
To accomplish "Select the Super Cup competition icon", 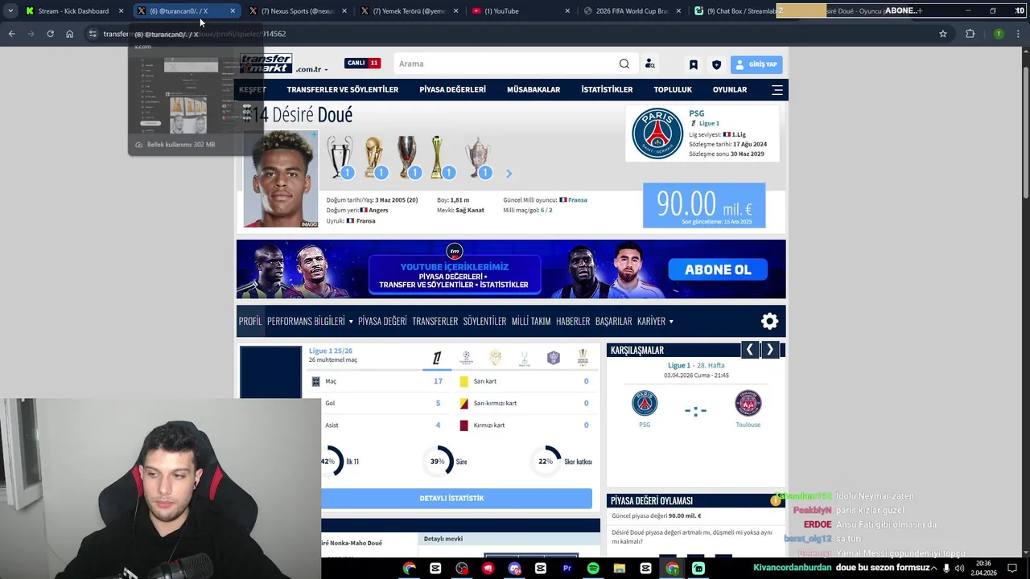I will coord(524,359).
